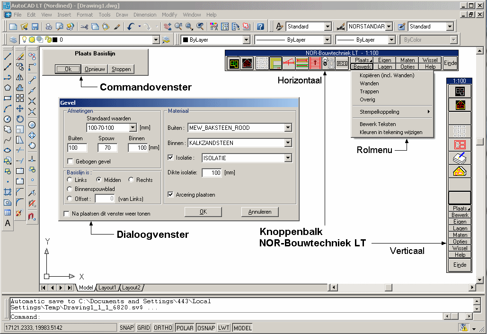Open the Draw menu
Image resolution: width=487 pixels, height=334 pixels.
click(122, 15)
